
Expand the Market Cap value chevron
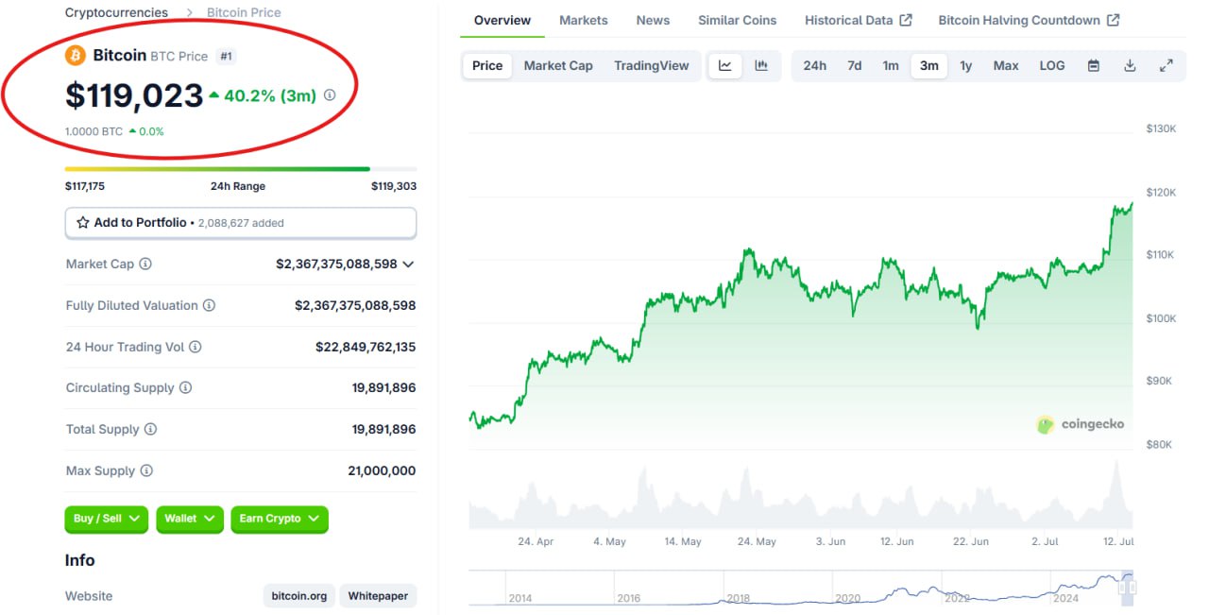click(x=408, y=265)
